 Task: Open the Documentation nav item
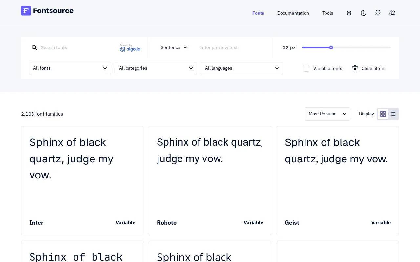293,13
